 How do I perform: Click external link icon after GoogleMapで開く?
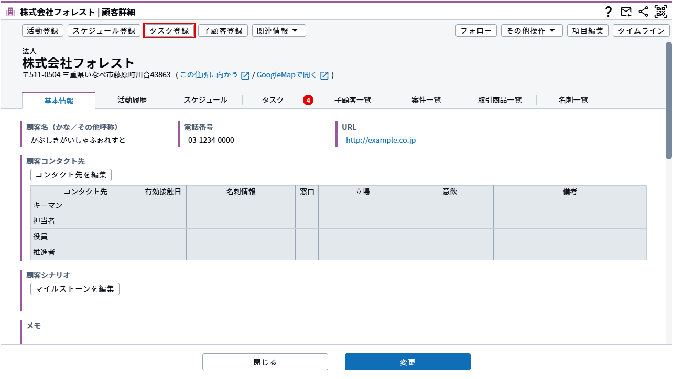[x=324, y=75]
